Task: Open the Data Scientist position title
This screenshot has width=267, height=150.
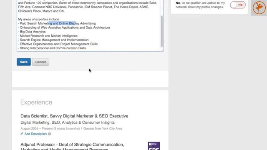Action: pyautogui.click(x=74, y=116)
